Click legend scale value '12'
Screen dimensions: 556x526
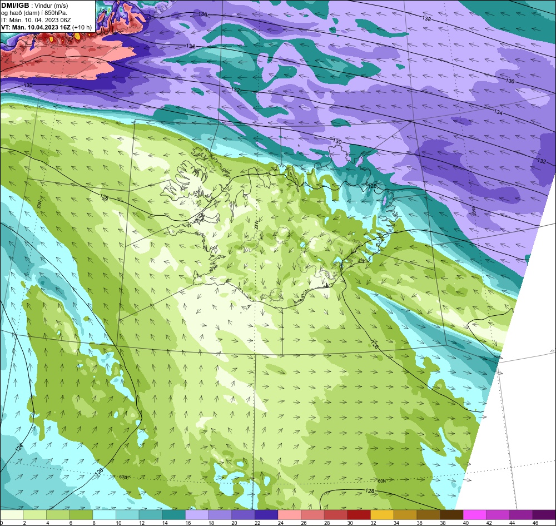pyautogui.click(x=141, y=523)
